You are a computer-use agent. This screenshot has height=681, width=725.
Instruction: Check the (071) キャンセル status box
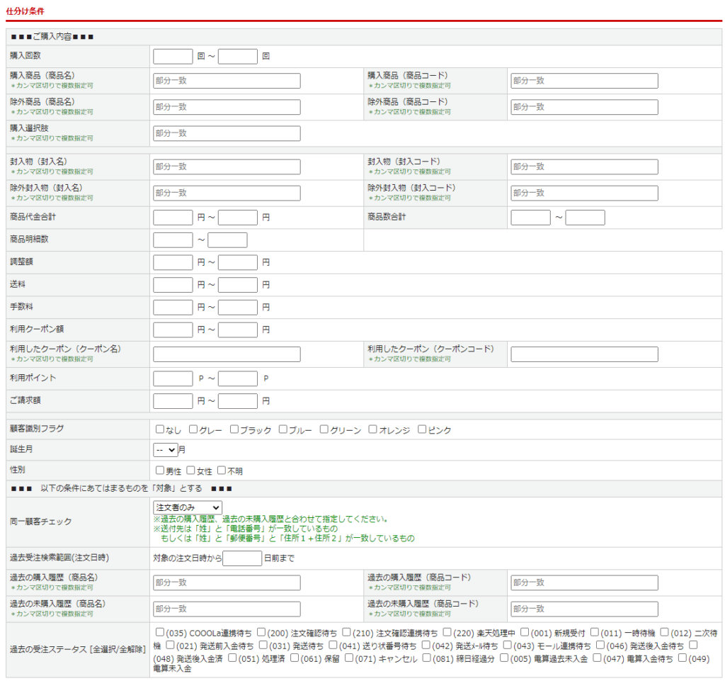click(350, 658)
